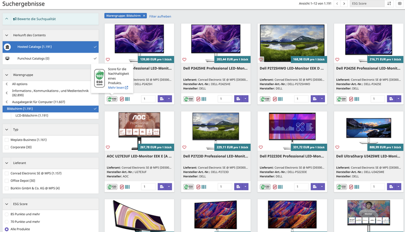Open cart options dropdown for Dell P3223DE
The height and width of the screenshot is (232, 405).
pyautogui.click(x=322, y=187)
